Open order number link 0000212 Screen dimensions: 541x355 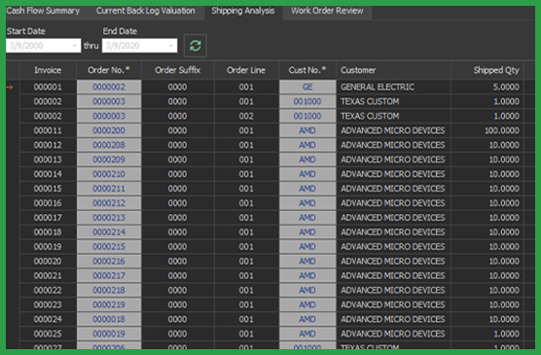[109, 203]
